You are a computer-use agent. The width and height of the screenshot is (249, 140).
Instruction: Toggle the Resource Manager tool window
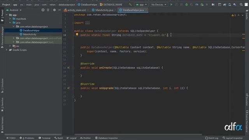tap(2, 37)
